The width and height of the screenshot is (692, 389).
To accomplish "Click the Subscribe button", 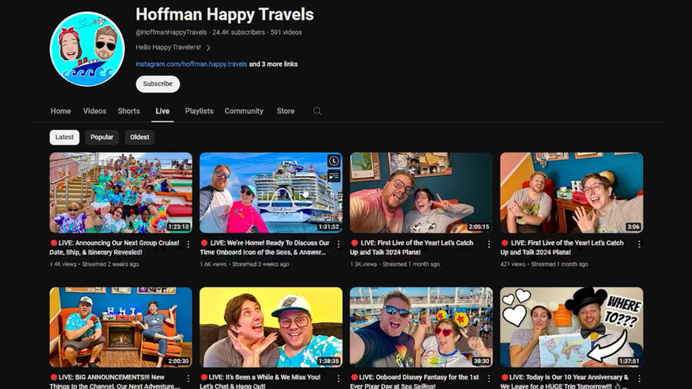I will tap(157, 84).
